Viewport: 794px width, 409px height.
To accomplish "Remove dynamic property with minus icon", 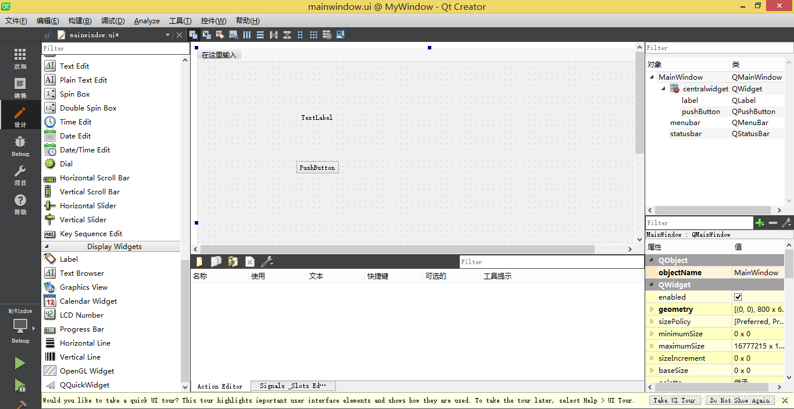I will coord(773,223).
